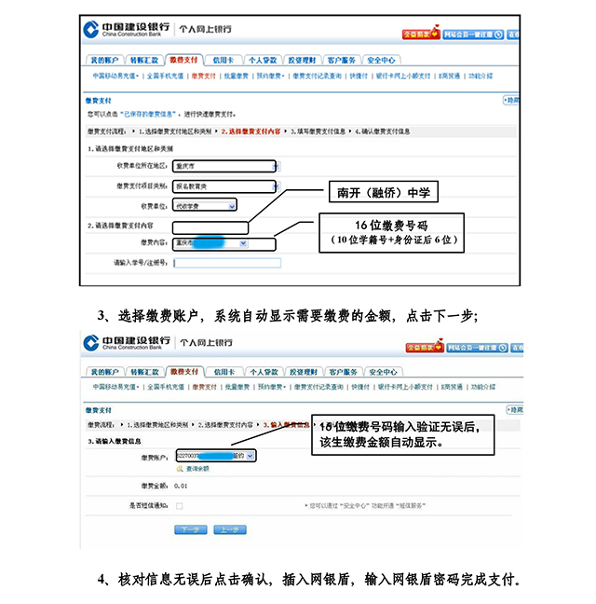
Task: Open the 客户服务 tab in the second screenshot
Action: (344, 372)
